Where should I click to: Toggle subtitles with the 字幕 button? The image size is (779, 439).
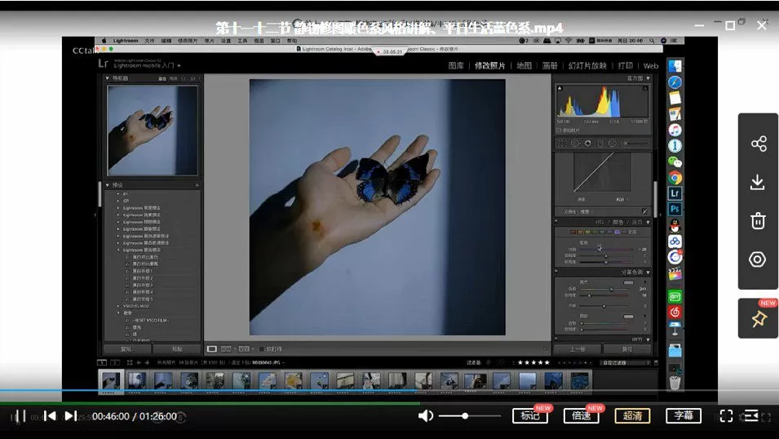683,416
